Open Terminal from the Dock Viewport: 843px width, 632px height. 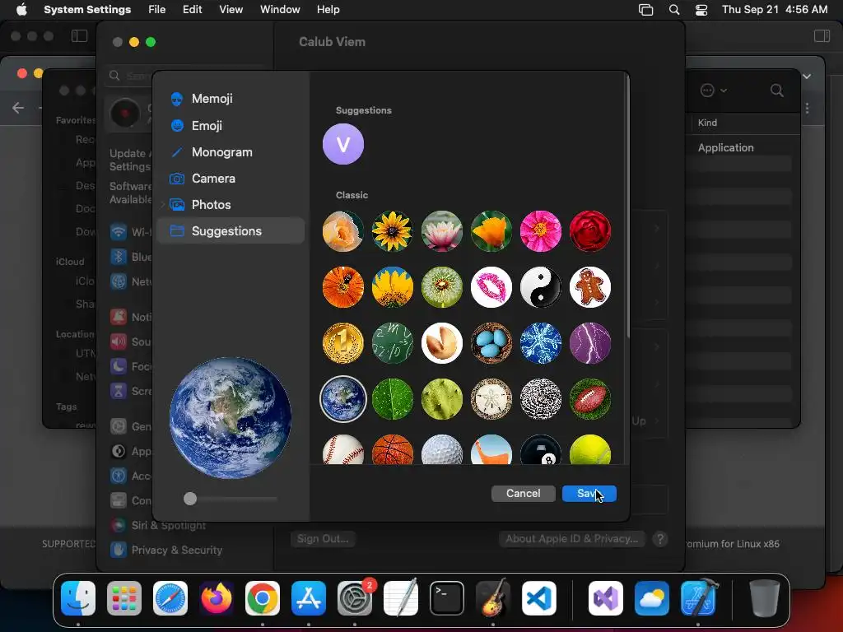(447, 598)
